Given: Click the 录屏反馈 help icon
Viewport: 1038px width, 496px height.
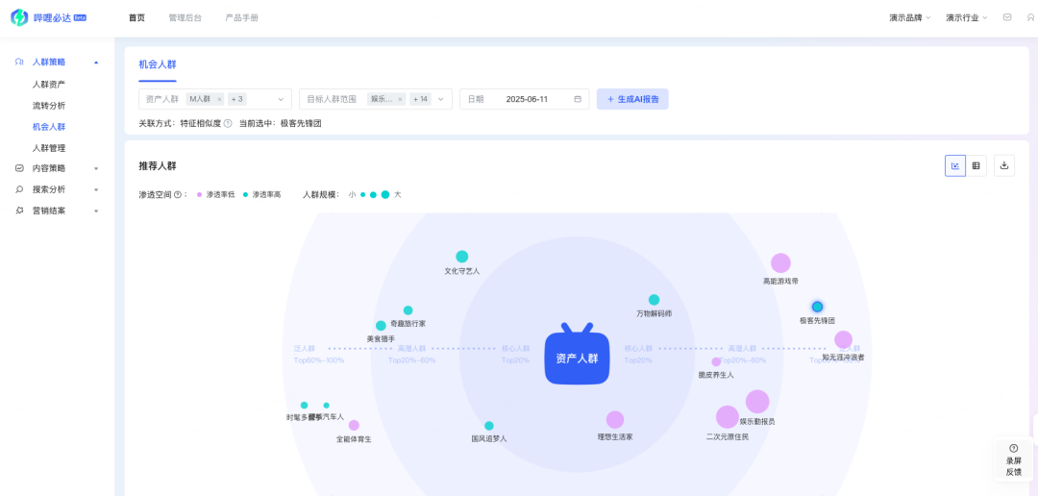Looking at the screenshot, I should point(1014,448).
